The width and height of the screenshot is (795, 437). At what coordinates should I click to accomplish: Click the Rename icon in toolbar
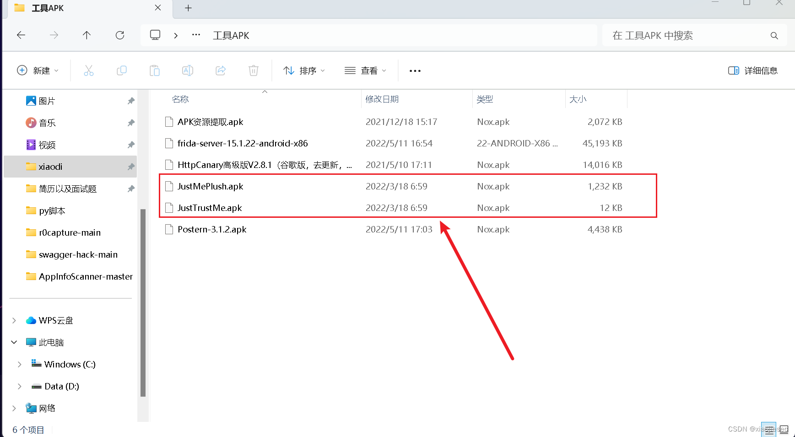click(188, 70)
